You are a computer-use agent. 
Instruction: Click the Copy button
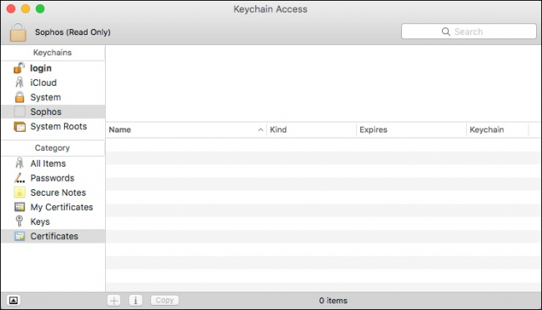point(164,300)
